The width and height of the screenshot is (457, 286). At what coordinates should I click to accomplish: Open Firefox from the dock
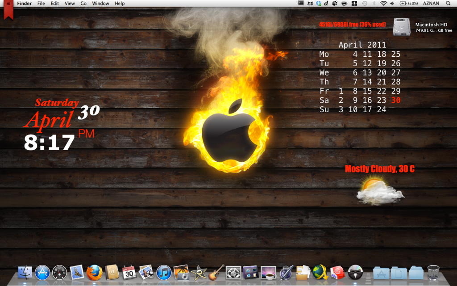[x=94, y=272]
